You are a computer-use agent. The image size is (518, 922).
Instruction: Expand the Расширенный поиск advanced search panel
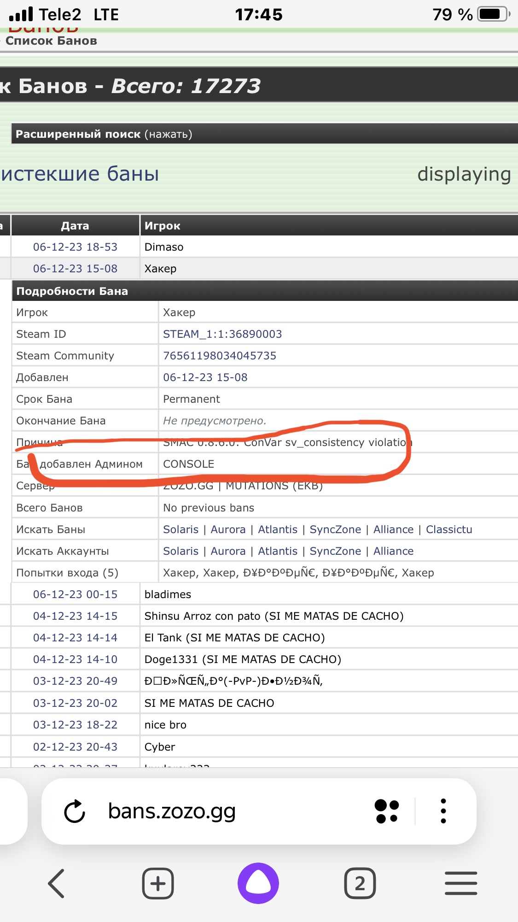pyautogui.click(x=104, y=134)
